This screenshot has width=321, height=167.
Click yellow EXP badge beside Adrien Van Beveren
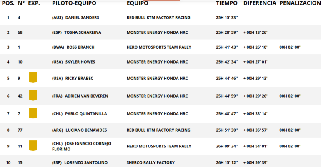tap(33, 96)
